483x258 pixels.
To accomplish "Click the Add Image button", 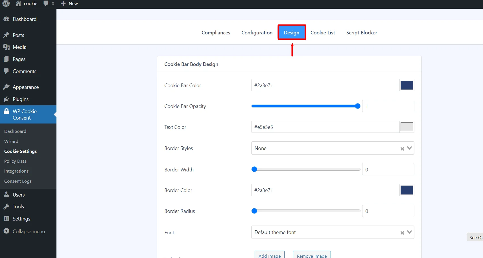I will click(269, 255).
